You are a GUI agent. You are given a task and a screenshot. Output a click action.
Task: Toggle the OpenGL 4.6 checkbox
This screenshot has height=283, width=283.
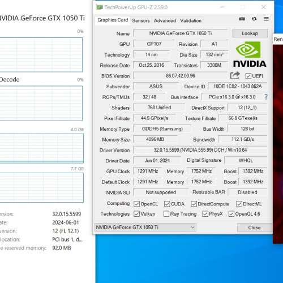point(231,214)
